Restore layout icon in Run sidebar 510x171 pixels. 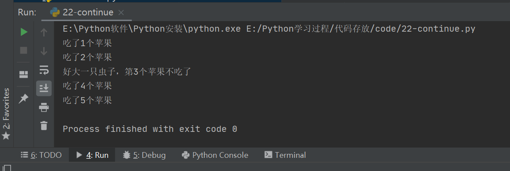coord(24,75)
